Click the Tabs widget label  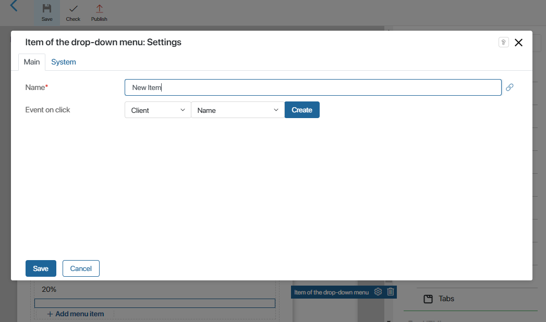pyautogui.click(x=446, y=299)
